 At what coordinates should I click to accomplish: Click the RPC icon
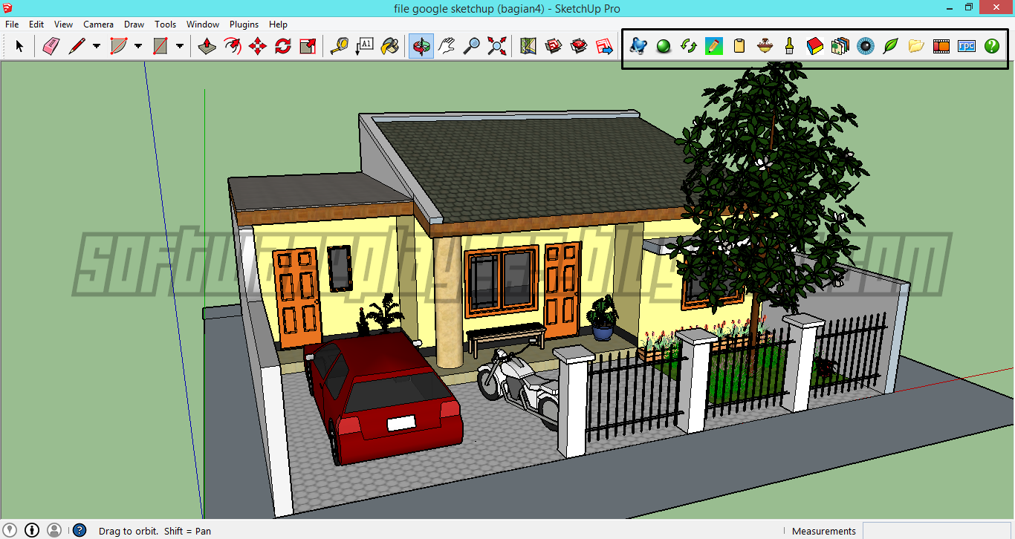pos(967,46)
